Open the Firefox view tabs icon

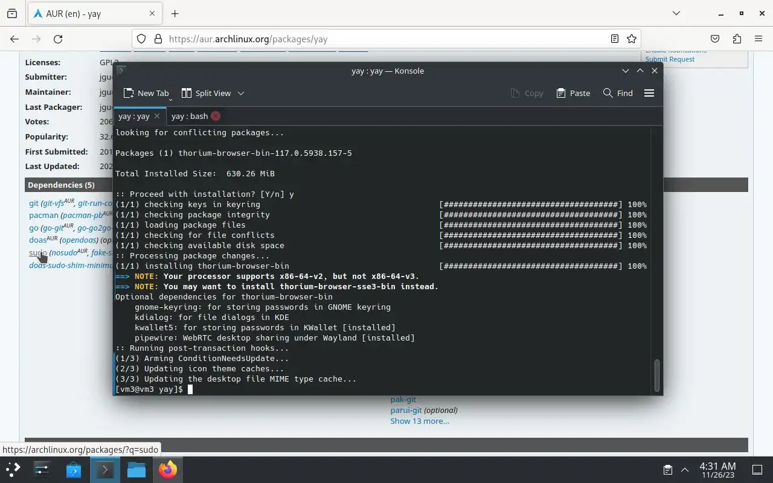pos(12,13)
